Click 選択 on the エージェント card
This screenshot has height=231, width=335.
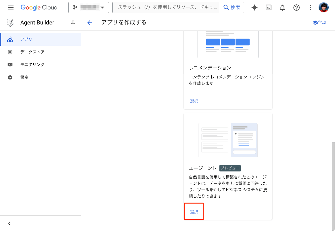[x=194, y=212]
